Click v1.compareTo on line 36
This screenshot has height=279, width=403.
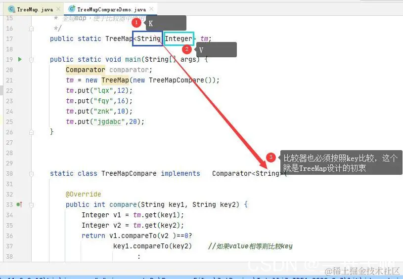click(x=133, y=236)
